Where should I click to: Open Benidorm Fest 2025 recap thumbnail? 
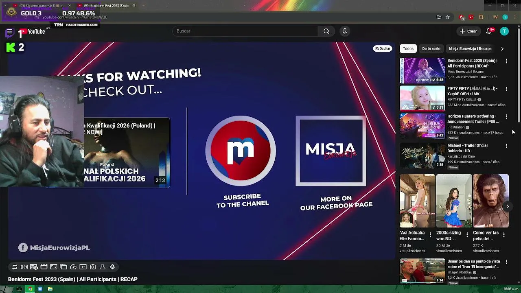422,70
